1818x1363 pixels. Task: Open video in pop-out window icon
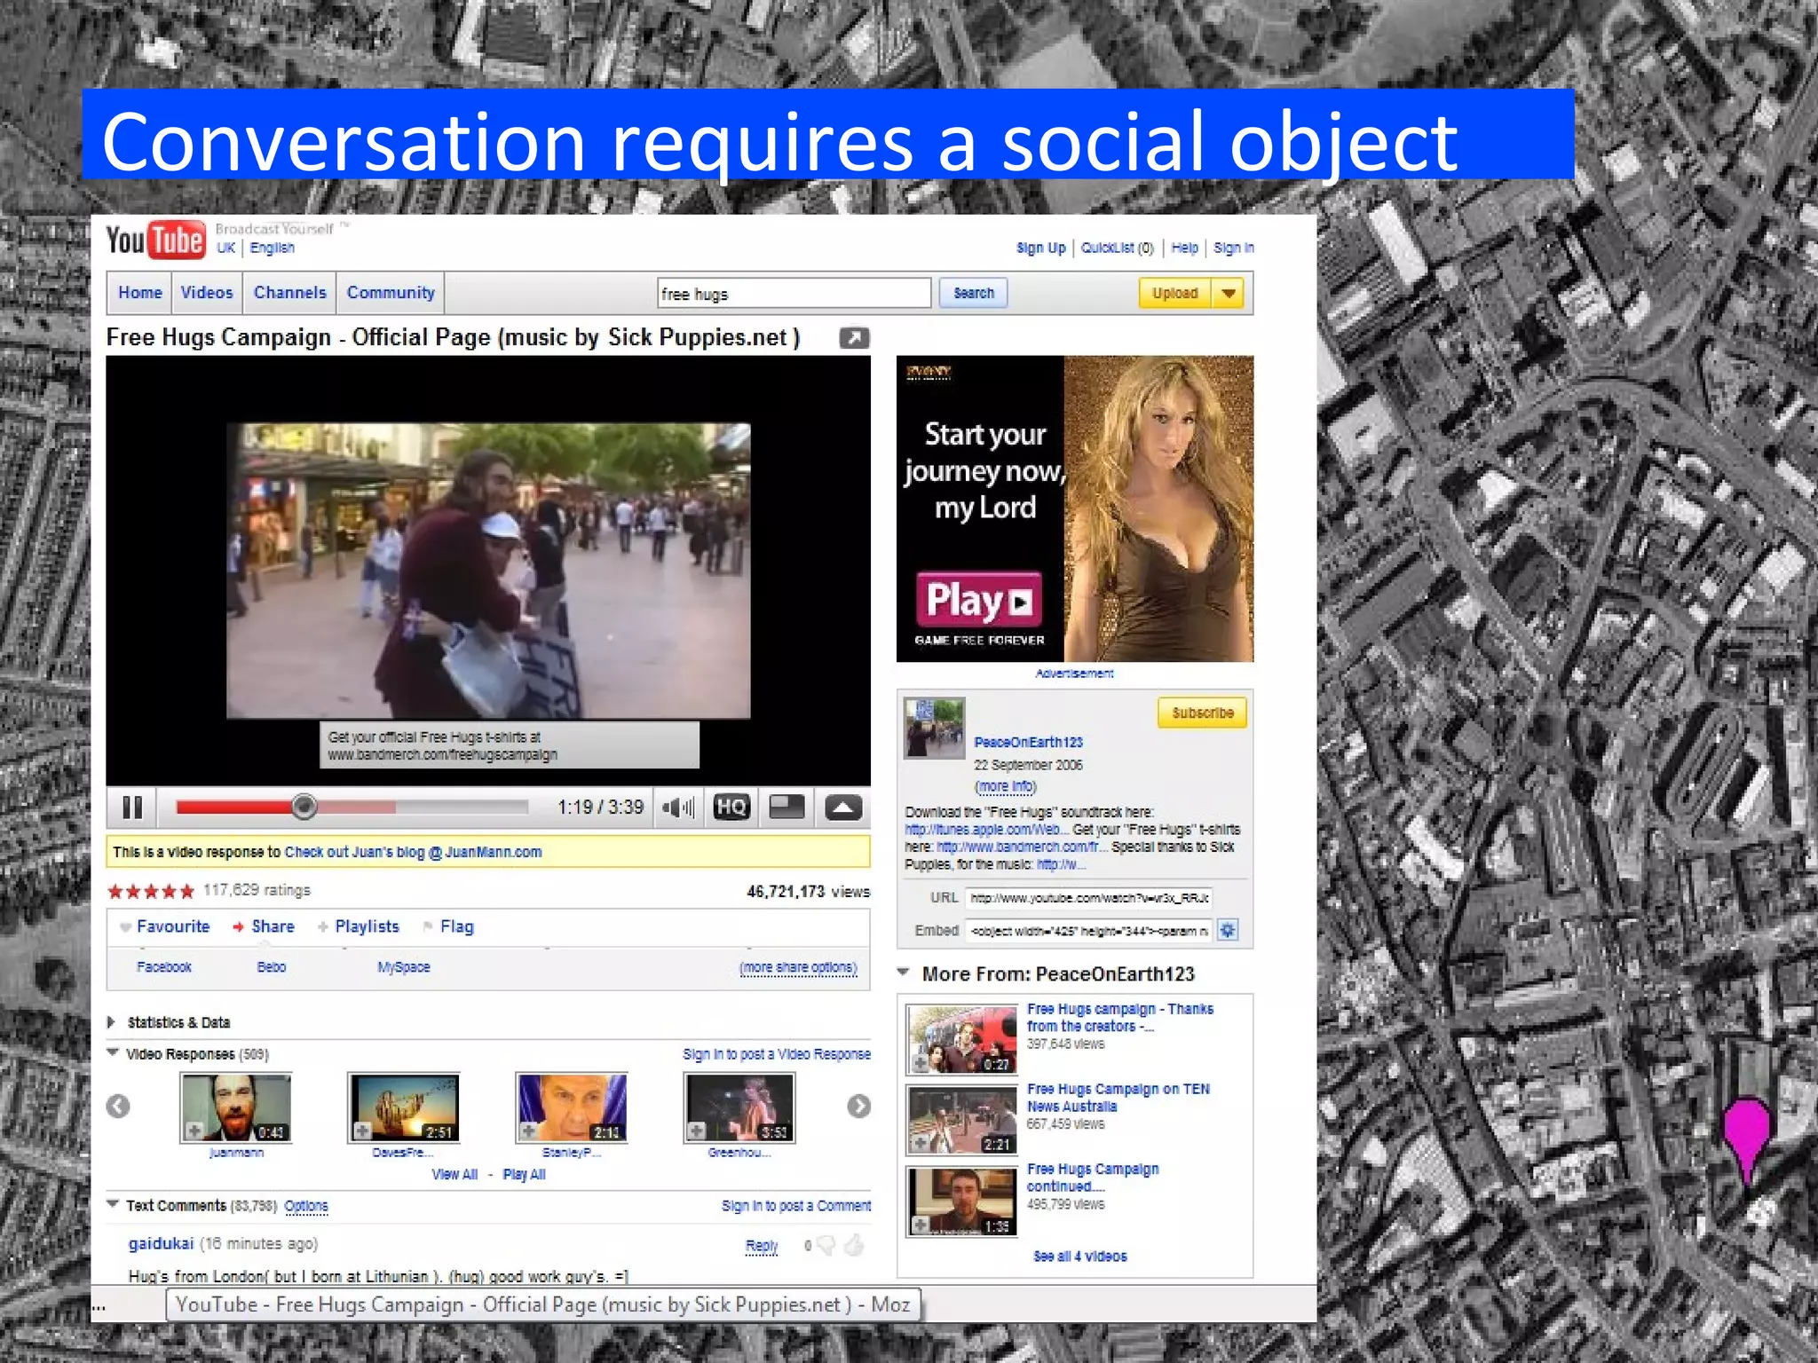pyautogui.click(x=854, y=338)
